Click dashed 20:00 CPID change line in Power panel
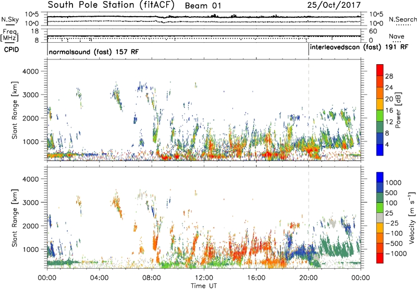 pos(309,110)
